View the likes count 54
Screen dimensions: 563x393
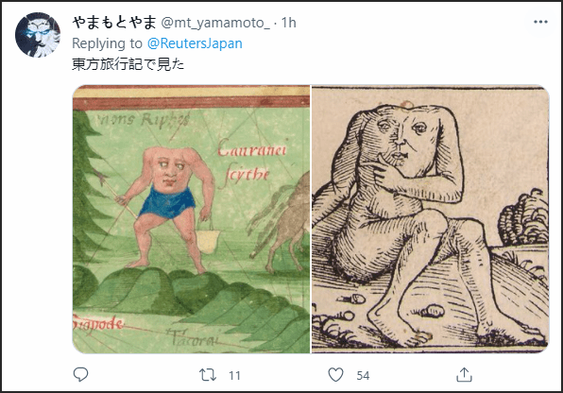[363, 376]
